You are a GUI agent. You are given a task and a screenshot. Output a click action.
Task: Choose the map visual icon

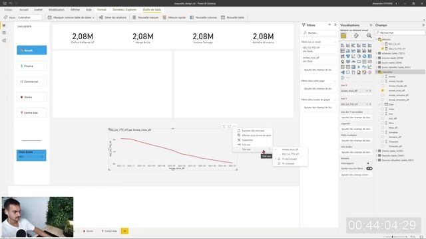click(343, 62)
